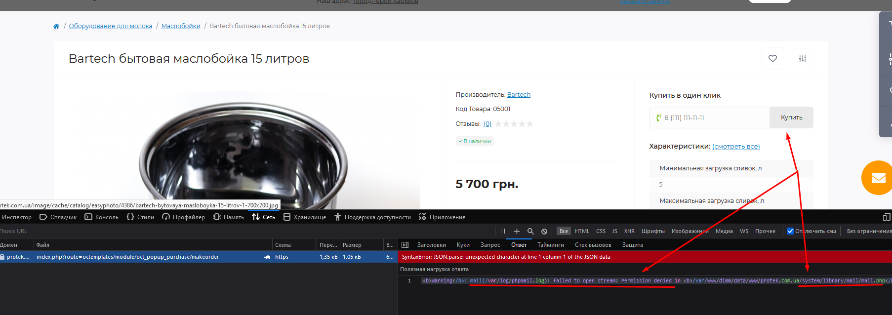This screenshot has width=892, height=315.
Task: Filter requests by Изображения
Action: (690, 231)
